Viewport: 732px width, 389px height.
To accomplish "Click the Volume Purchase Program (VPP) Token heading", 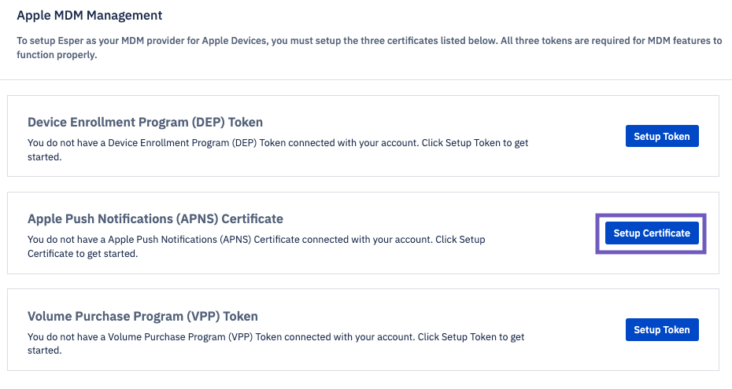I will [x=142, y=317].
